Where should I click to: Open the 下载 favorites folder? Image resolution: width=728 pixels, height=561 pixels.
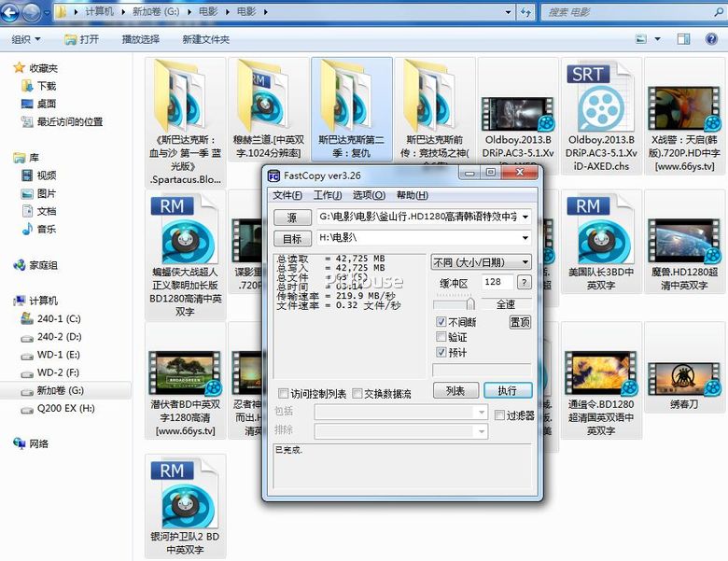pos(46,86)
